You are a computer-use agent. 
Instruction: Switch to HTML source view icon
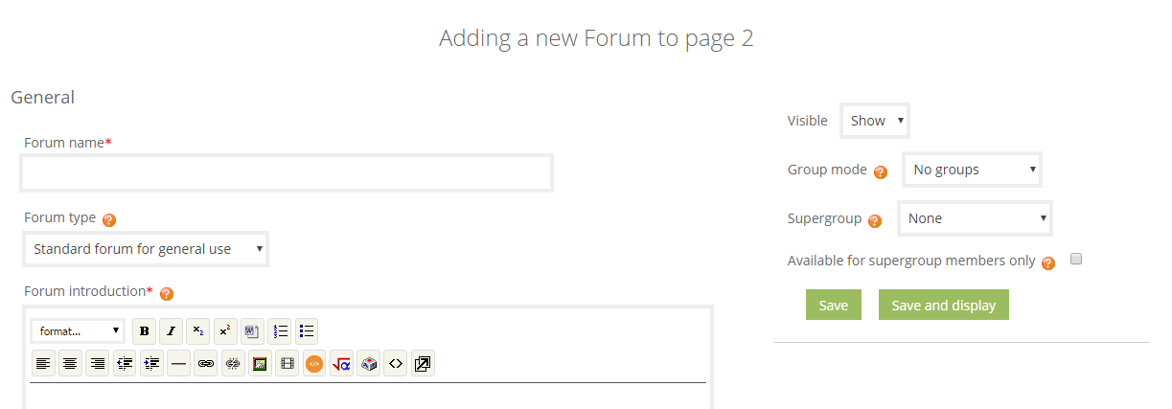point(396,364)
